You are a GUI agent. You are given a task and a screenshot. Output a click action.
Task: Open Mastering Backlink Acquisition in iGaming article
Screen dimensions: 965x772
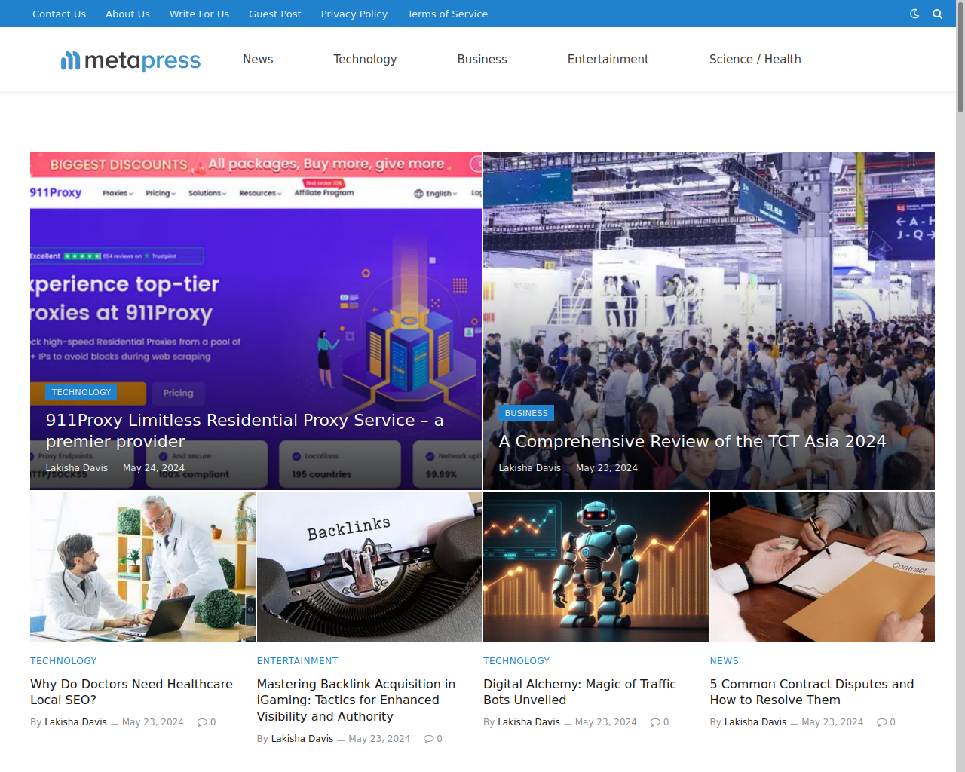click(x=357, y=700)
